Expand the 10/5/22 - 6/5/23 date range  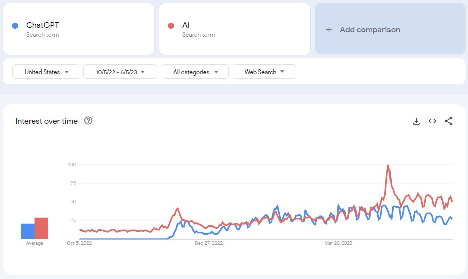(120, 72)
